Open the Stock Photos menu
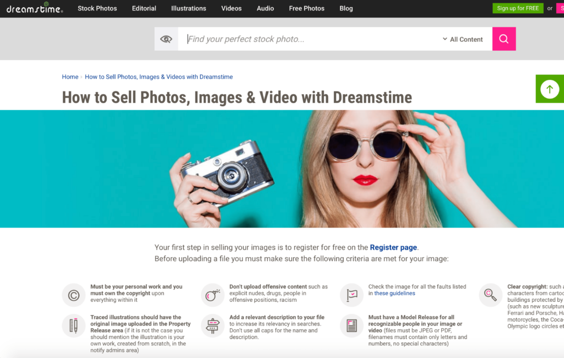The height and width of the screenshot is (358, 564). [97, 8]
